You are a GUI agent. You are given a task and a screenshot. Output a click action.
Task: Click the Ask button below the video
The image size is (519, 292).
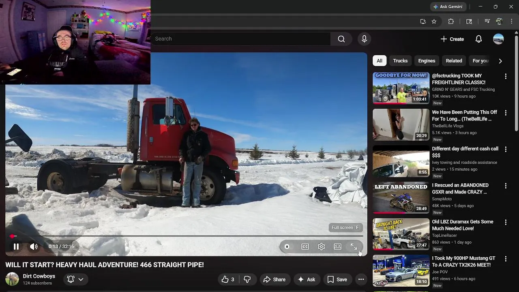pos(307,279)
